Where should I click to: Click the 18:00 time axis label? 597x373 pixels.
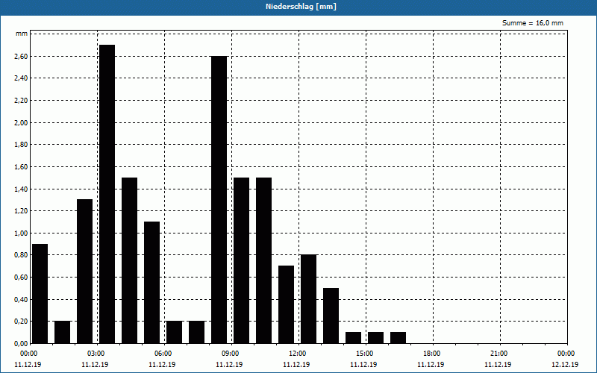click(x=434, y=354)
